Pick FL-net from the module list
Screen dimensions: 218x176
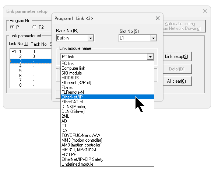pos(107,87)
